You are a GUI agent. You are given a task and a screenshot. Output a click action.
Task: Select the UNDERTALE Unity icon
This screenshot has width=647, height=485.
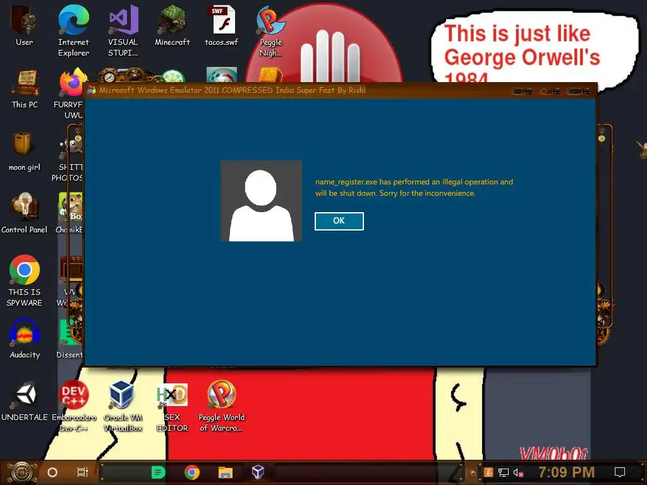point(25,401)
